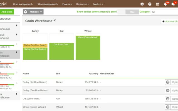
Task: Select the Wheat (Durum Wheat) bin block
Action: click(x=88, y=48)
